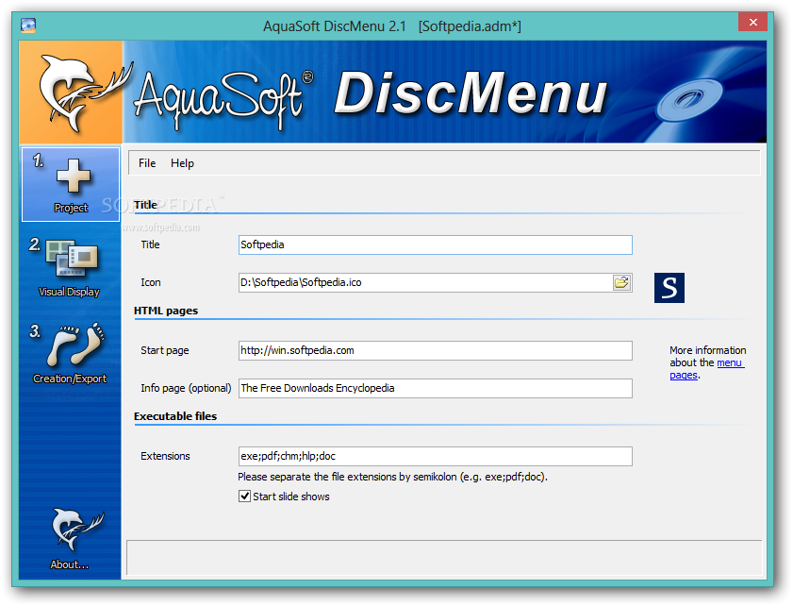This screenshot has width=793, height=606.
Task: Click the "Executable files" section heading
Action: 175,416
